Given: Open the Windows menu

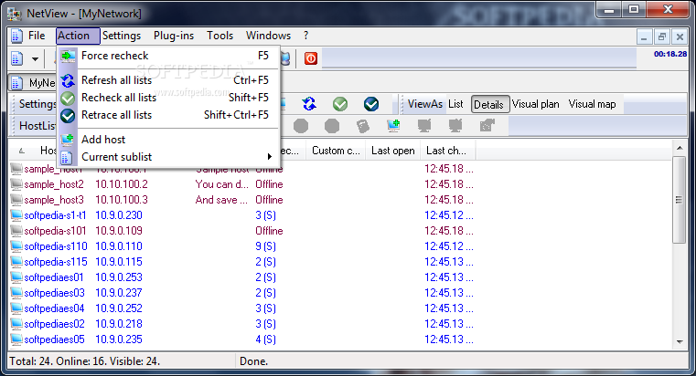Looking at the screenshot, I should (268, 36).
